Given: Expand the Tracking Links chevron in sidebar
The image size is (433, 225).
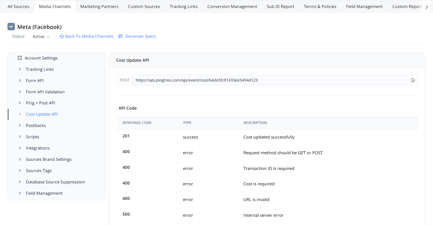Looking at the screenshot, I should (20, 69).
